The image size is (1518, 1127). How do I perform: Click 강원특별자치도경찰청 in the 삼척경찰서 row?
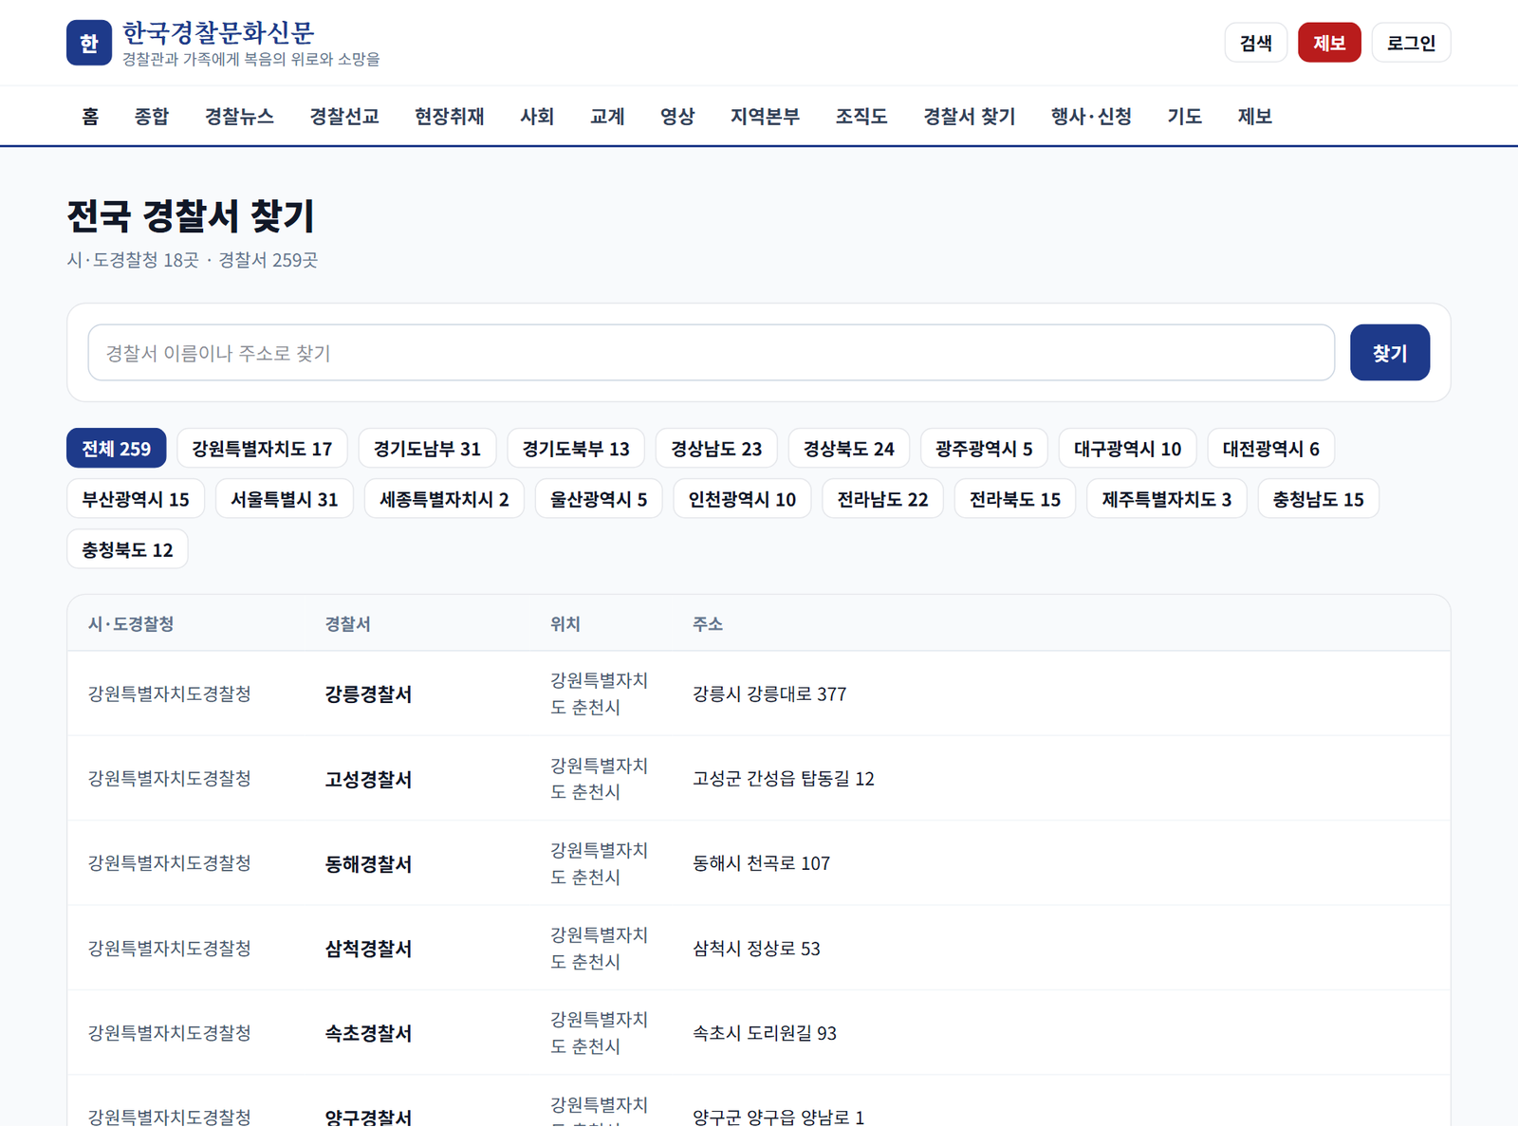click(170, 949)
